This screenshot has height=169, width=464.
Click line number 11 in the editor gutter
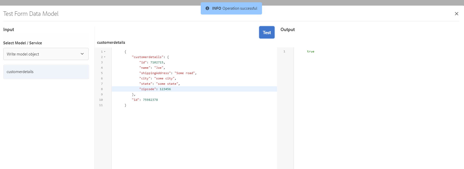[101, 105]
